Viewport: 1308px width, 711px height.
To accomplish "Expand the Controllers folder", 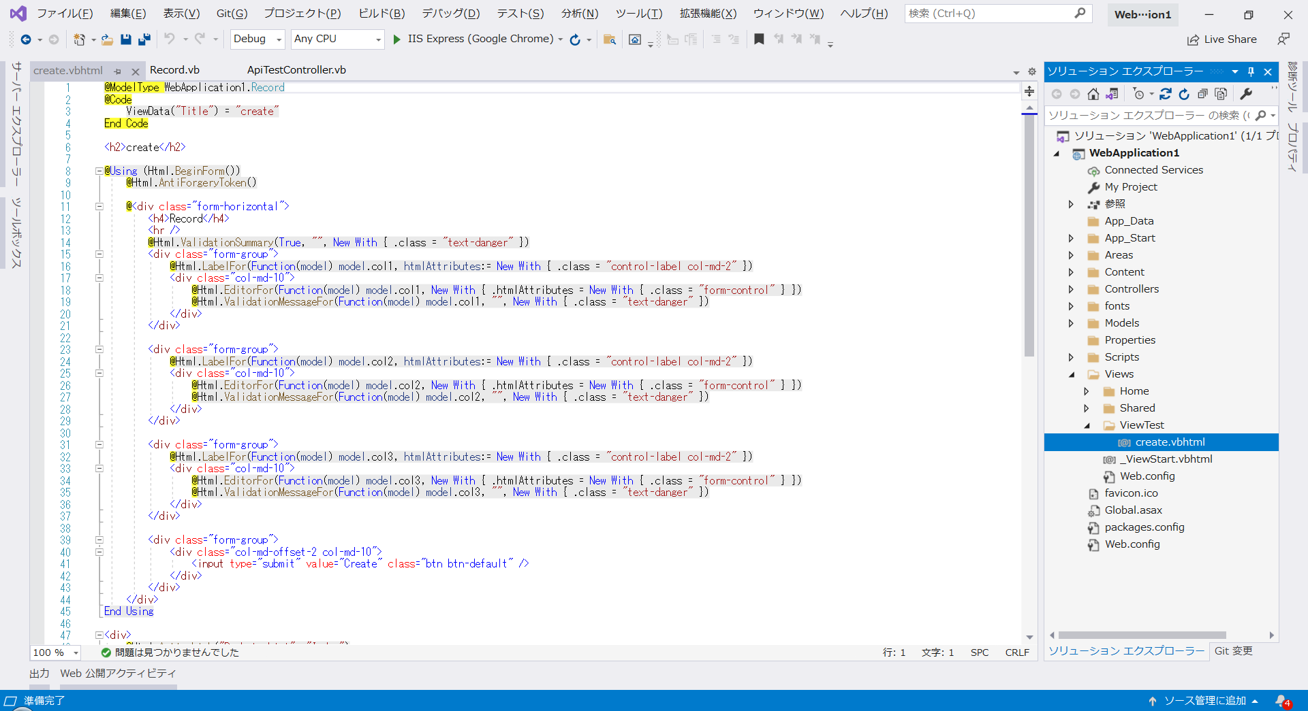I will pyautogui.click(x=1072, y=288).
